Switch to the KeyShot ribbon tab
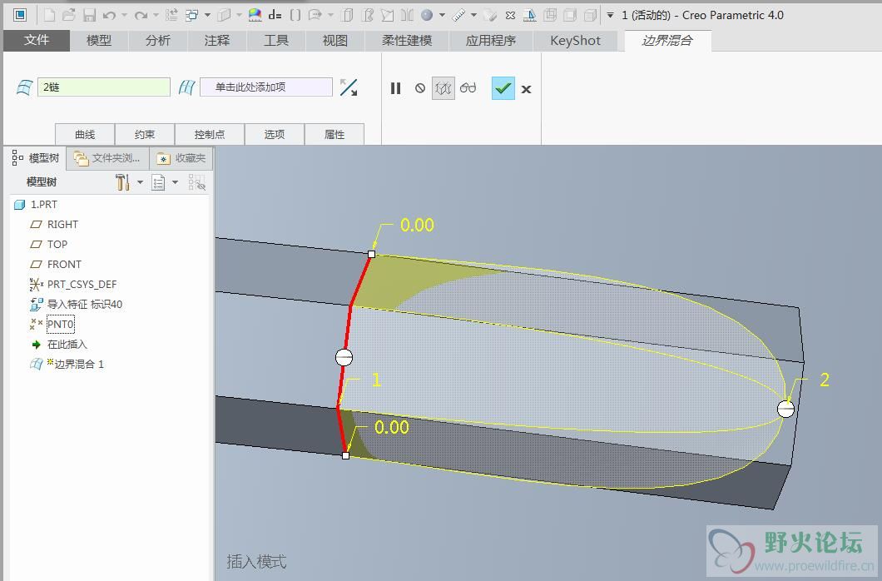Viewport: 882px width, 581px height. coord(576,41)
